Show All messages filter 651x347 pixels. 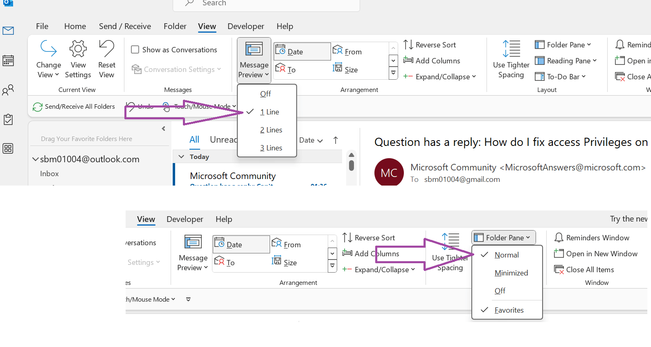click(194, 140)
